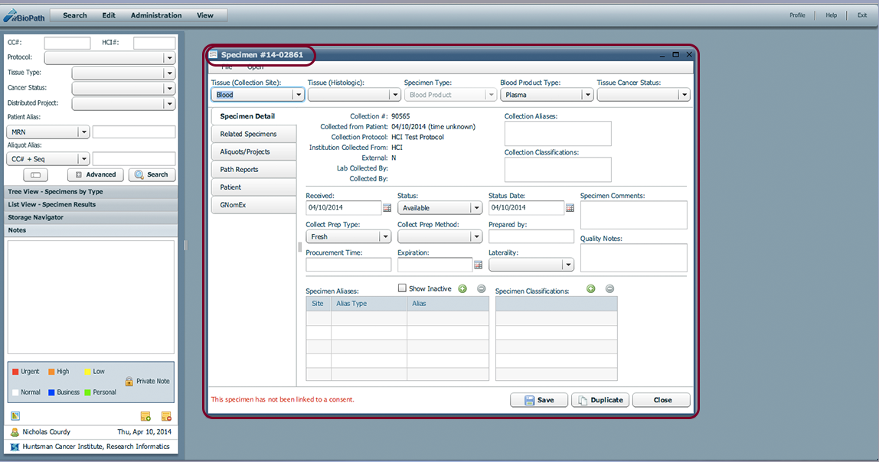Image resolution: width=879 pixels, height=462 pixels.
Task: Switch to the Path Reports tab
Action: [254, 170]
